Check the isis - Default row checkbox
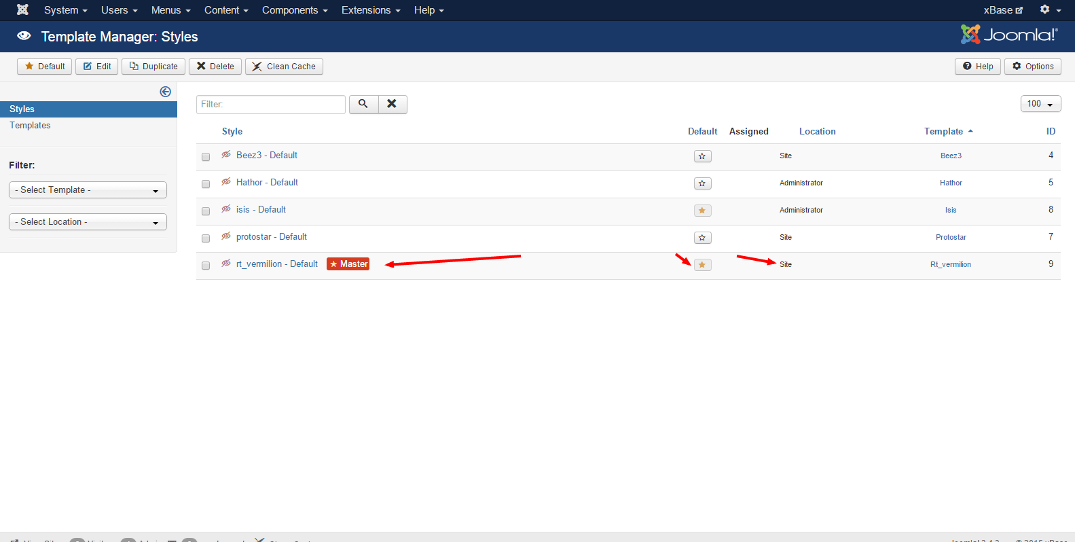This screenshot has height=542, width=1075. pos(206,211)
